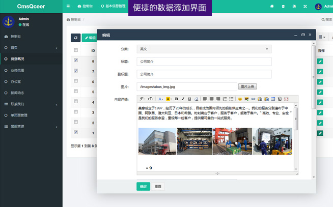This screenshot has height=207, width=333.
Task: Open the font size dropdown in the editor
Action: [x=150, y=99]
